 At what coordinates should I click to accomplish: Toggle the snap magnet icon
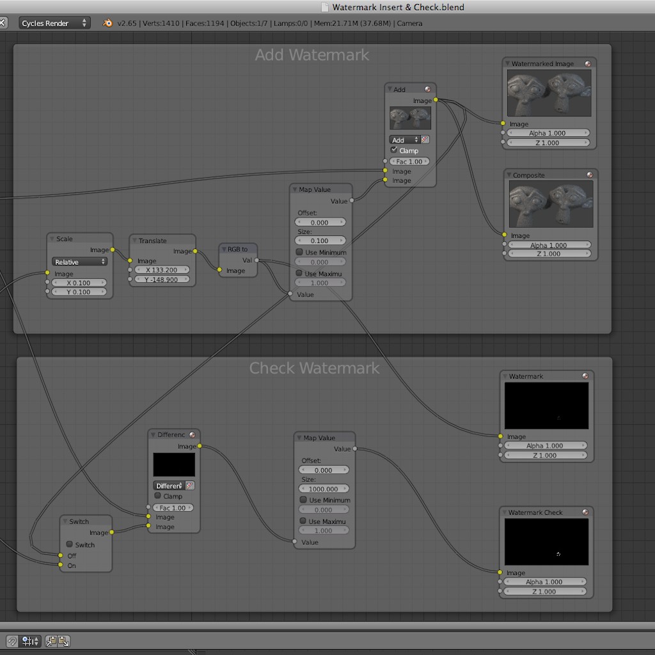tap(12, 641)
